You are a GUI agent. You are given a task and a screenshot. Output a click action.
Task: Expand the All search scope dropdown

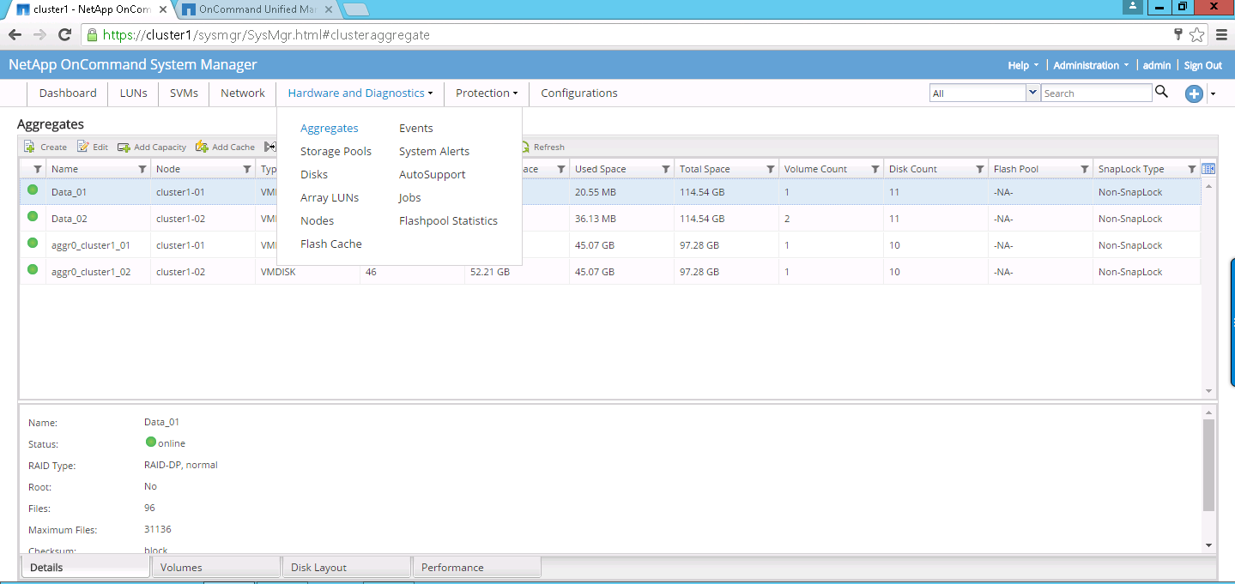pyautogui.click(x=1032, y=93)
